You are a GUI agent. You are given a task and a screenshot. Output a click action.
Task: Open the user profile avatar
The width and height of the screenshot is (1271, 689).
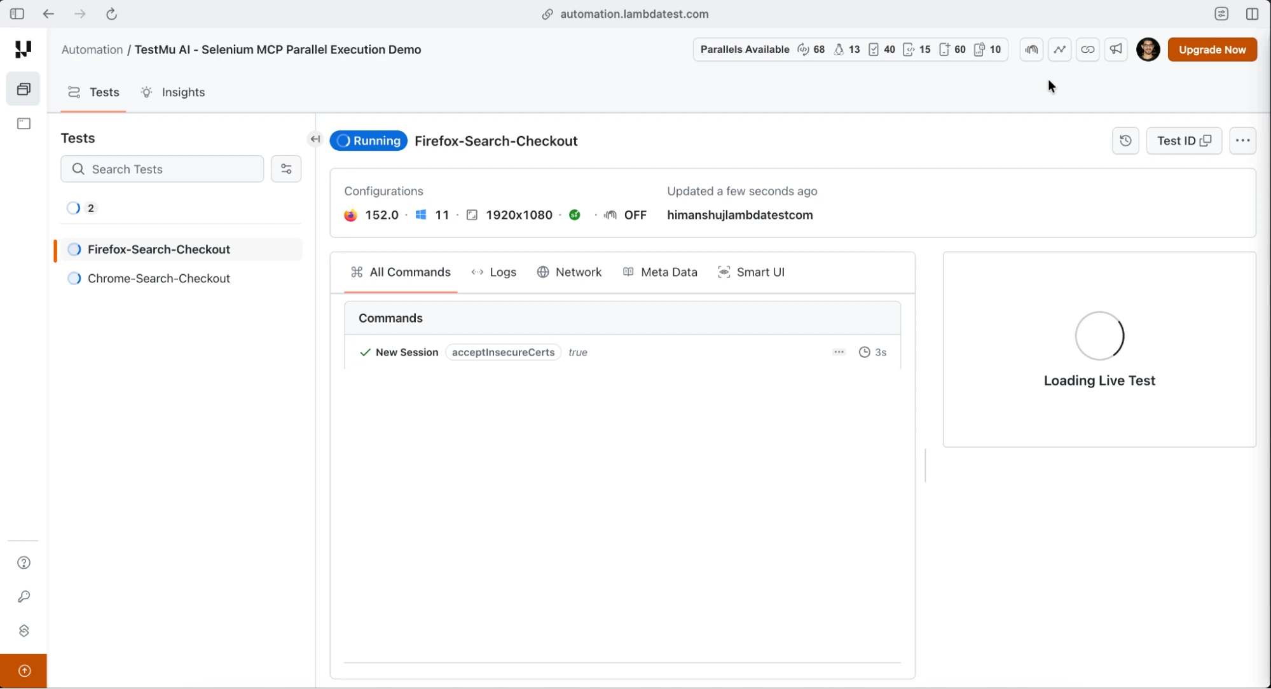point(1148,50)
